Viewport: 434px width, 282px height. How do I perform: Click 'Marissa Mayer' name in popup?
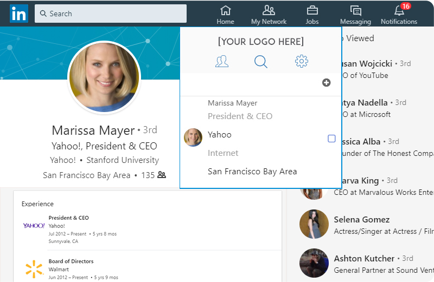click(x=233, y=103)
